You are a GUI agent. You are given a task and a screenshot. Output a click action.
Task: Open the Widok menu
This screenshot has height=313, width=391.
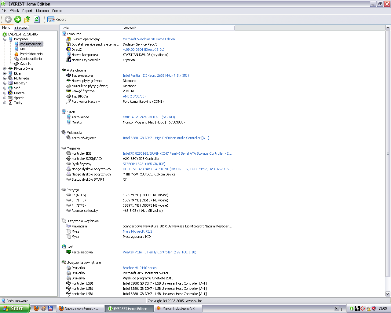(14, 11)
